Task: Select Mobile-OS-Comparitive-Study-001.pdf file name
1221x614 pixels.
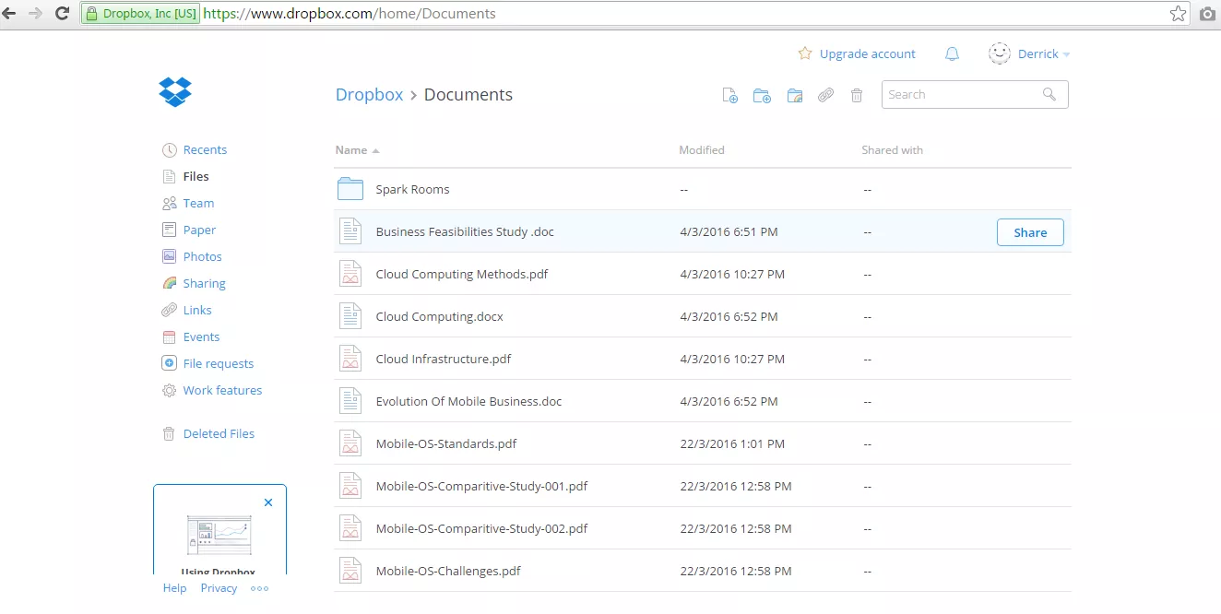Action: (481, 487)
